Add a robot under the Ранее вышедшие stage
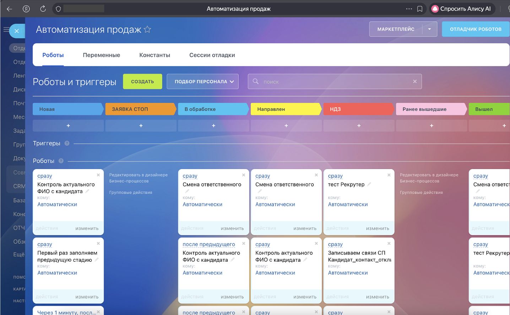 click(x=432, y=126)
